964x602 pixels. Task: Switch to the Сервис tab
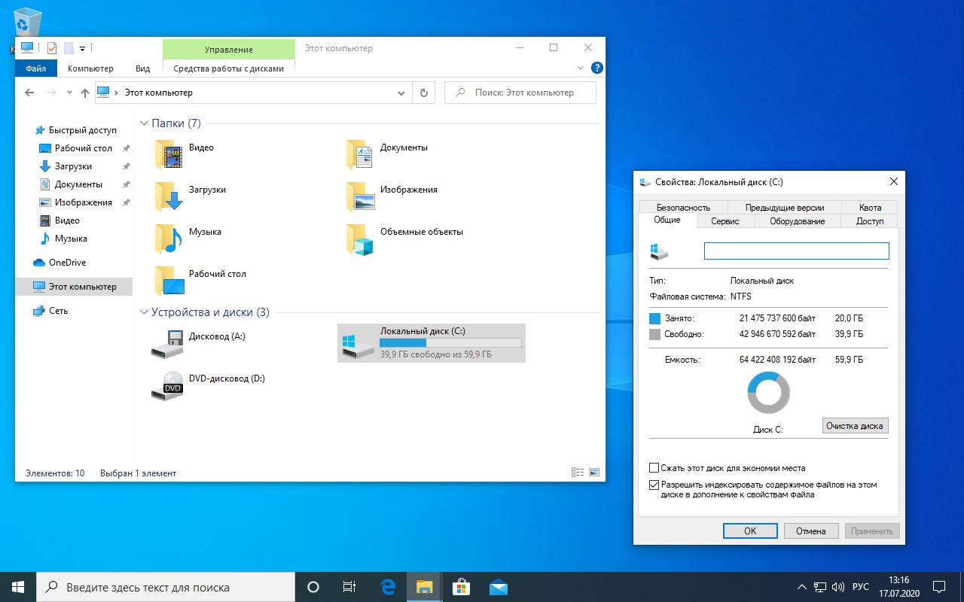click(x=725, y=220)
